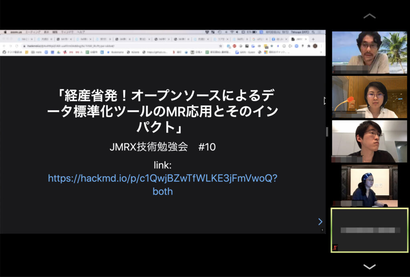The width and height of the screenshot is (410, 277).
Task: Open the zoom.us menu in the shared menu bar
Action: coord(16,32)
